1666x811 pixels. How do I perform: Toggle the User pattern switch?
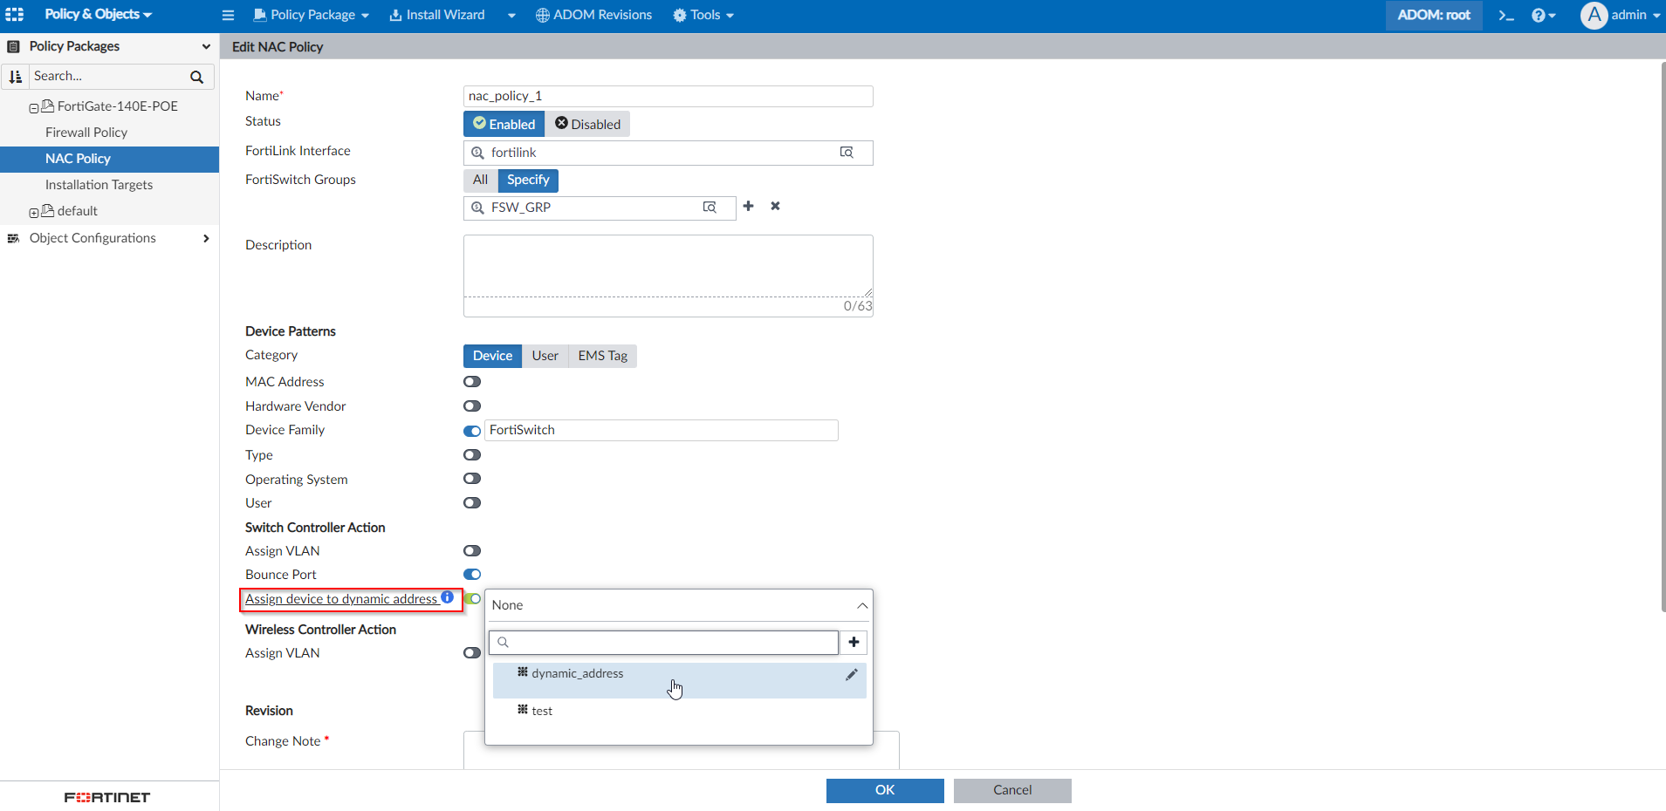472,503
